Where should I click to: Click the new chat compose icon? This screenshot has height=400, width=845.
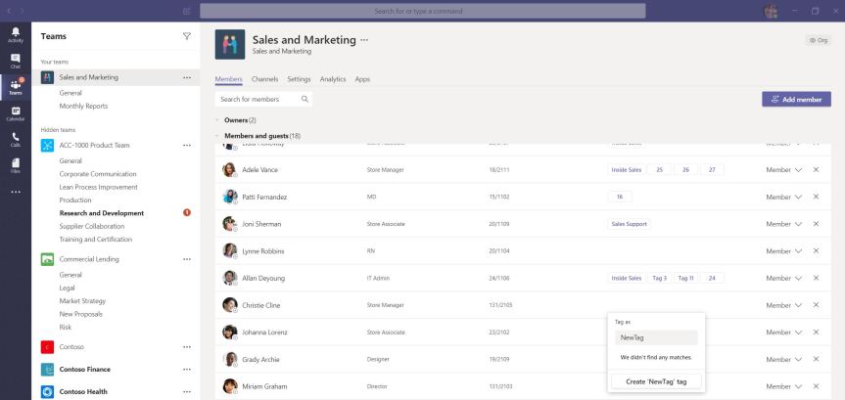187,11
